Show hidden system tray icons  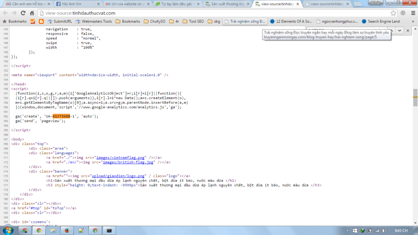click(x=347, y=231)
